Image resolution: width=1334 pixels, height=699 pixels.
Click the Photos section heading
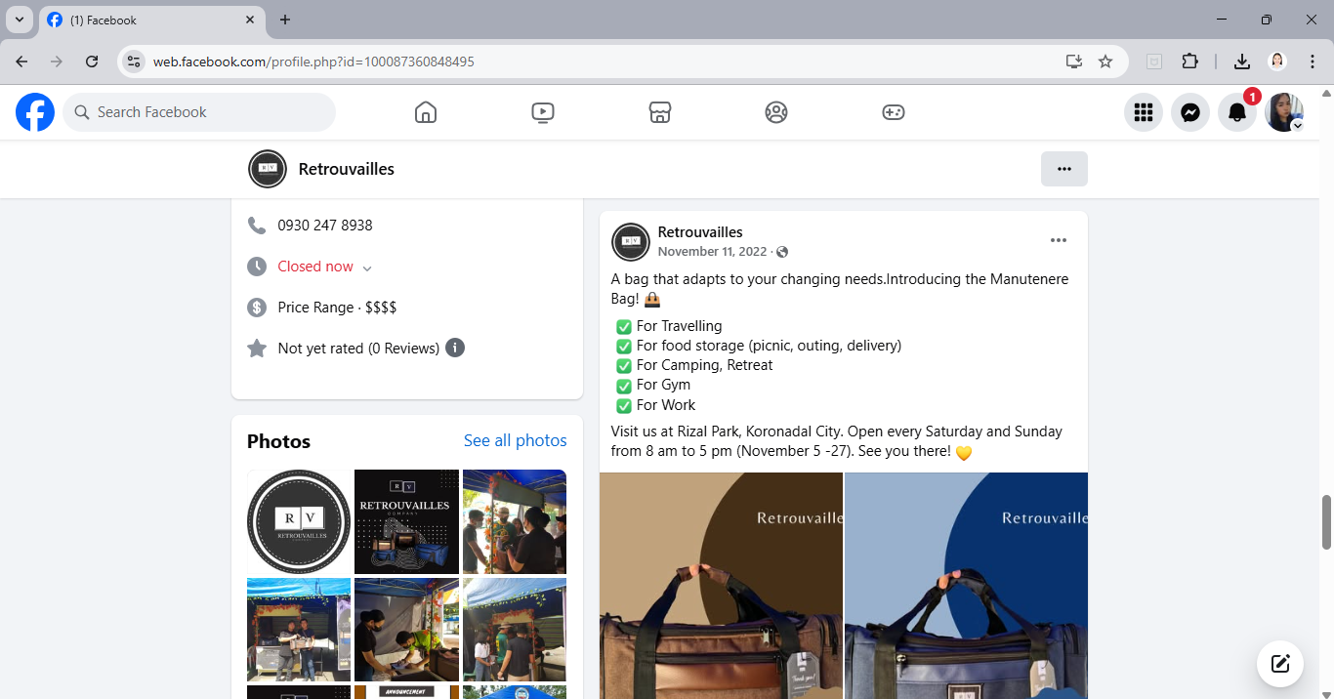point(278,441)
